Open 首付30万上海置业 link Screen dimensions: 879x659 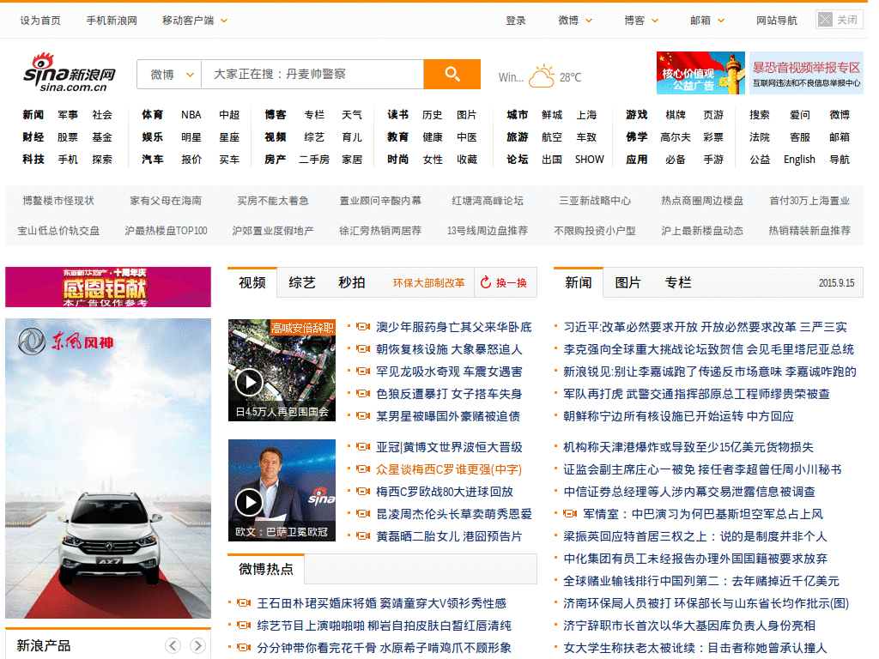(x=809, y=201)
